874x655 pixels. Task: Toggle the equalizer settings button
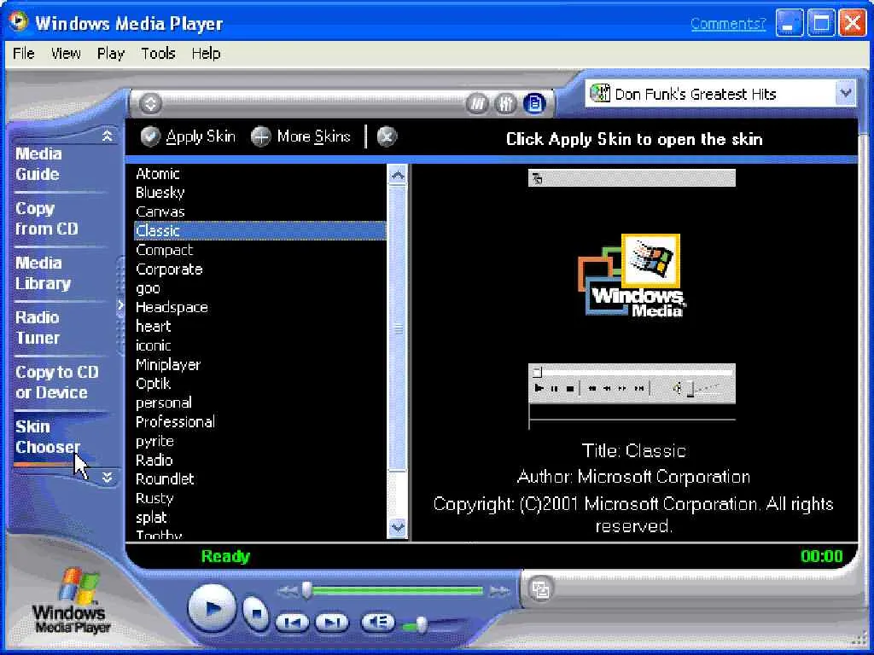coord(505,103)
